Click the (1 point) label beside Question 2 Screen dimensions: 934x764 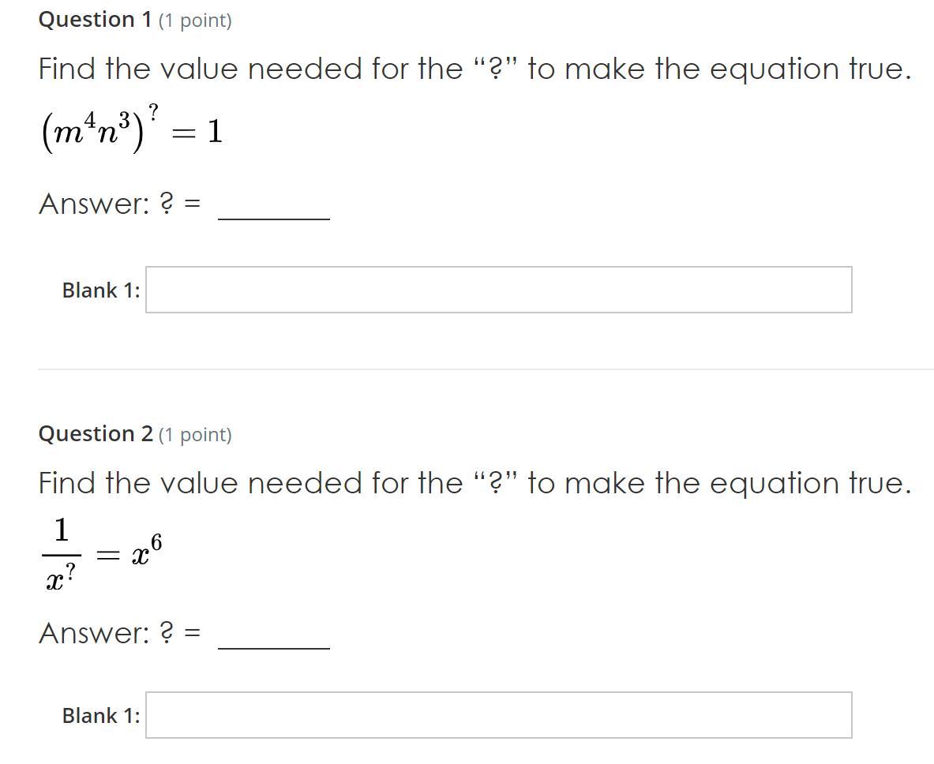[x=195, y=435]
